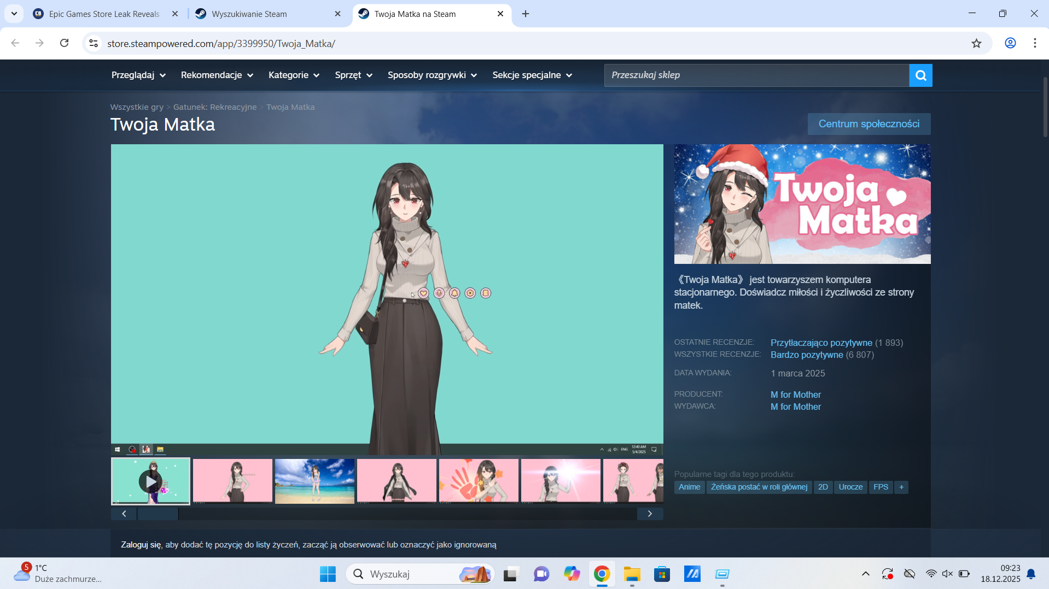Image resolution: width=1049 pixels, height=589 pixels.
Task: Switch to the Epic Games Store Leak tab
Action: click(104, 14)
